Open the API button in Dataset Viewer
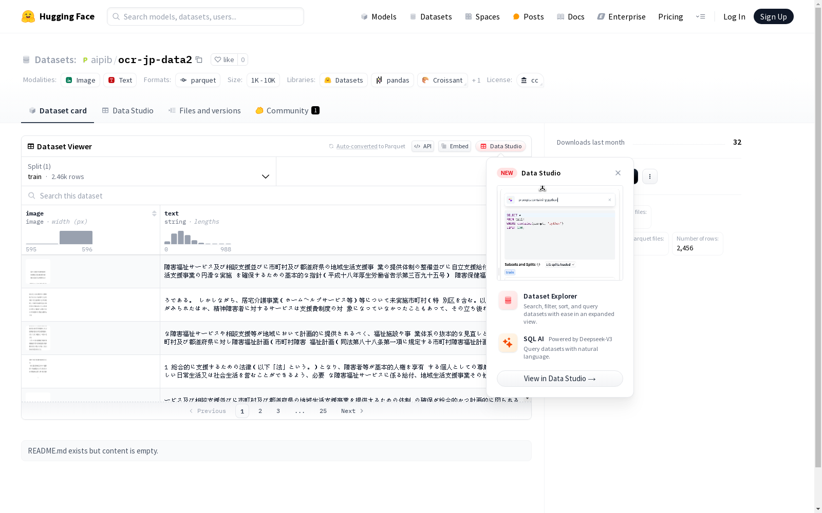Screen dimensions: 822x513 (423, 146)
